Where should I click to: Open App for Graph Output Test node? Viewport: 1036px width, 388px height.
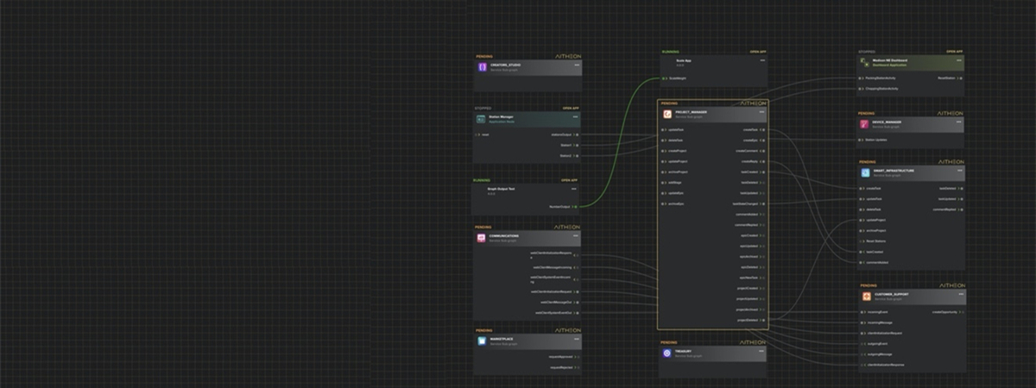coord(569,180)
